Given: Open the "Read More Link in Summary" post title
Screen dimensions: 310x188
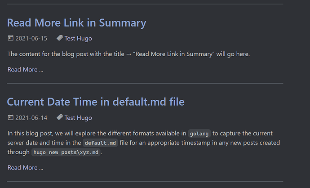Looking at the screenshot, I should click(x=76, y=23).
